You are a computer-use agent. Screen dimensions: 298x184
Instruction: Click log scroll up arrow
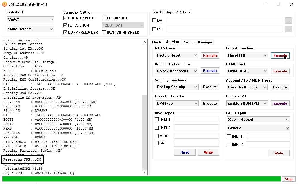click(x=145, y=42)
